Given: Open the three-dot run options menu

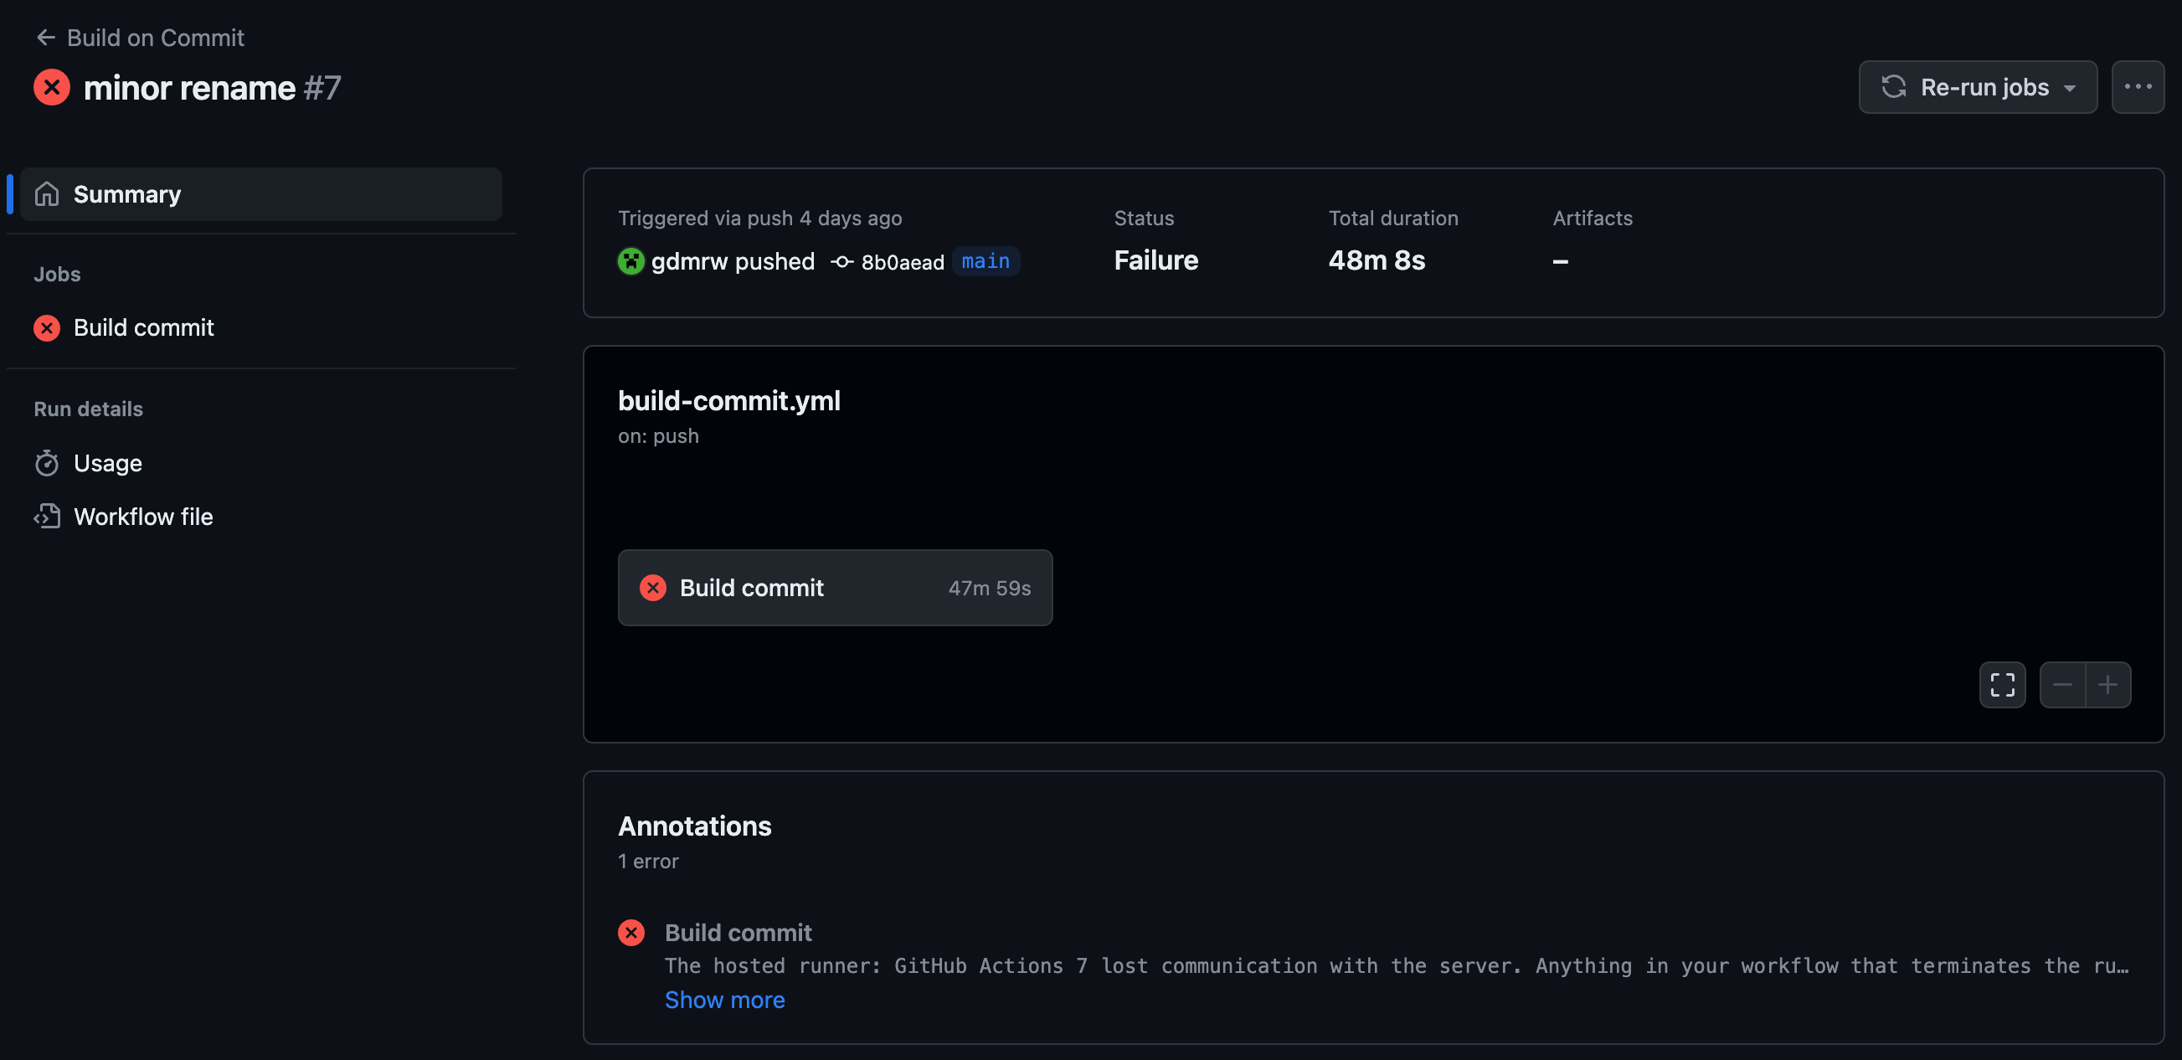Looking at the screenshot, I should tap(2137, 87).
